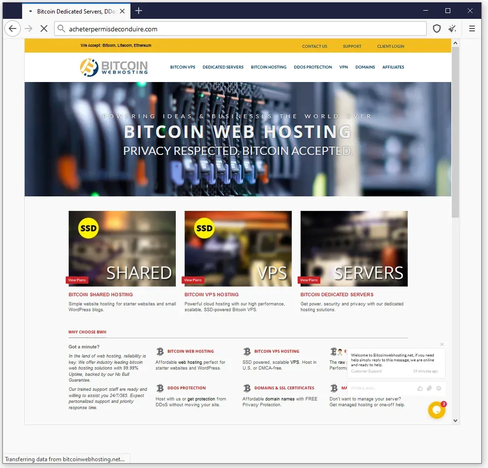Select the Bitcoin Dedicated Servers browser tab

(x=76, y=11)
